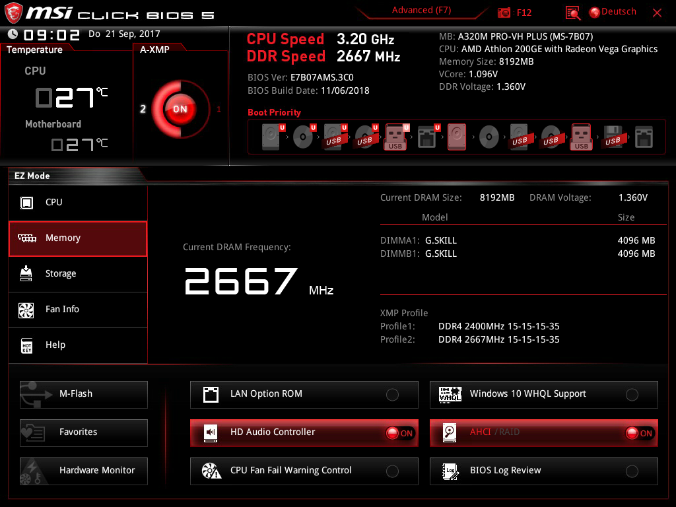Turn off HD Audio Controller ON switch

click(400, 433)
